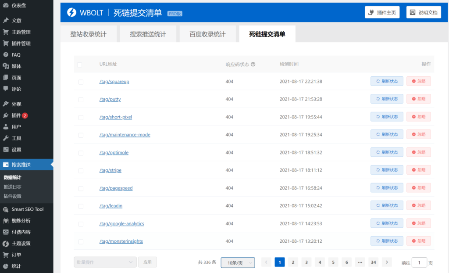Switch to the 百度收录统计 tab
449x273 pixels.
click(207, 34)
